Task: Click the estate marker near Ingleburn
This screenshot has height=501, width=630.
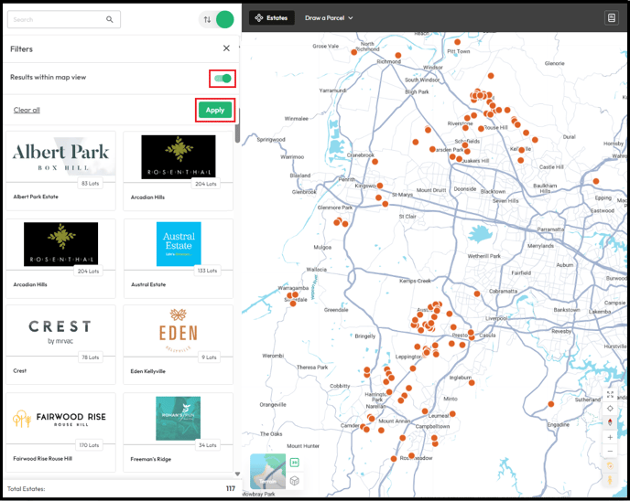Action: point(472,383)
